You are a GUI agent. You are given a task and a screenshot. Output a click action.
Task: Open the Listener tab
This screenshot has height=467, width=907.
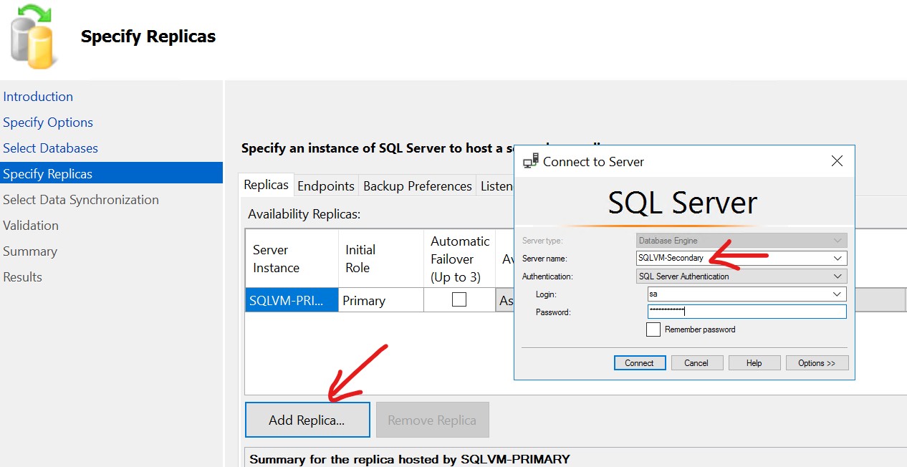[x=496, y=186]
